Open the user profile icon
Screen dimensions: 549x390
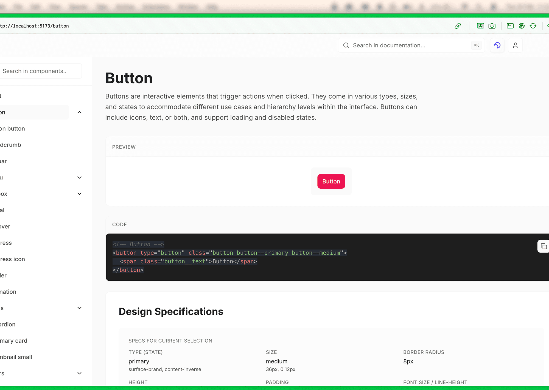click(x=515, y=45)
